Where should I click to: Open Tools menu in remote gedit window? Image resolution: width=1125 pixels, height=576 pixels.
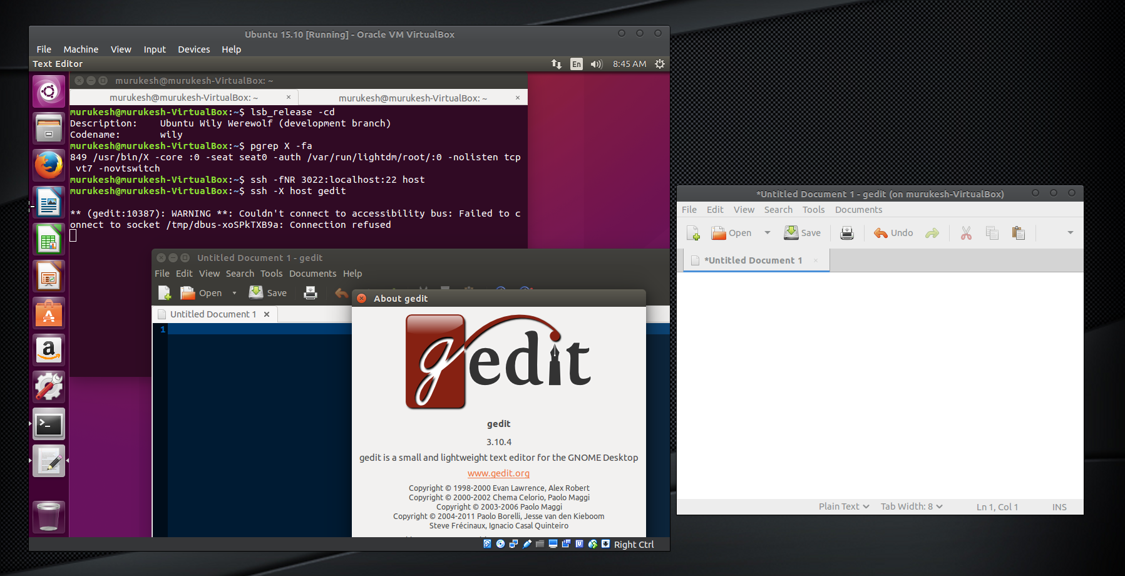tap(813, 210)
